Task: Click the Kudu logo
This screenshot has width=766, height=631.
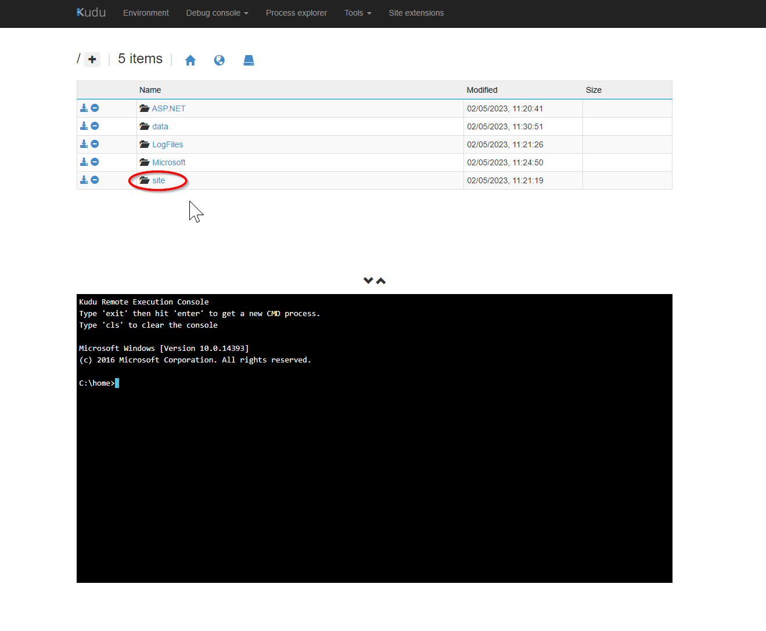Action: coord(91,12)
